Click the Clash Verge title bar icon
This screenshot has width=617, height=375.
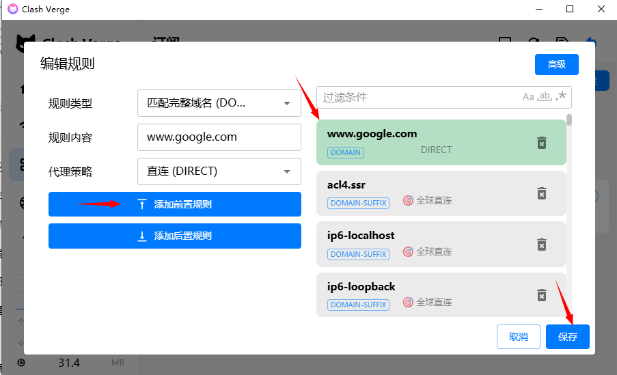[x=13, y=9]
